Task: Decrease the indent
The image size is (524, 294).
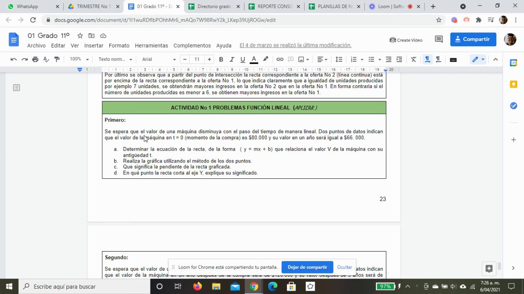Action: pyautogui.click(x=388, y=60)
